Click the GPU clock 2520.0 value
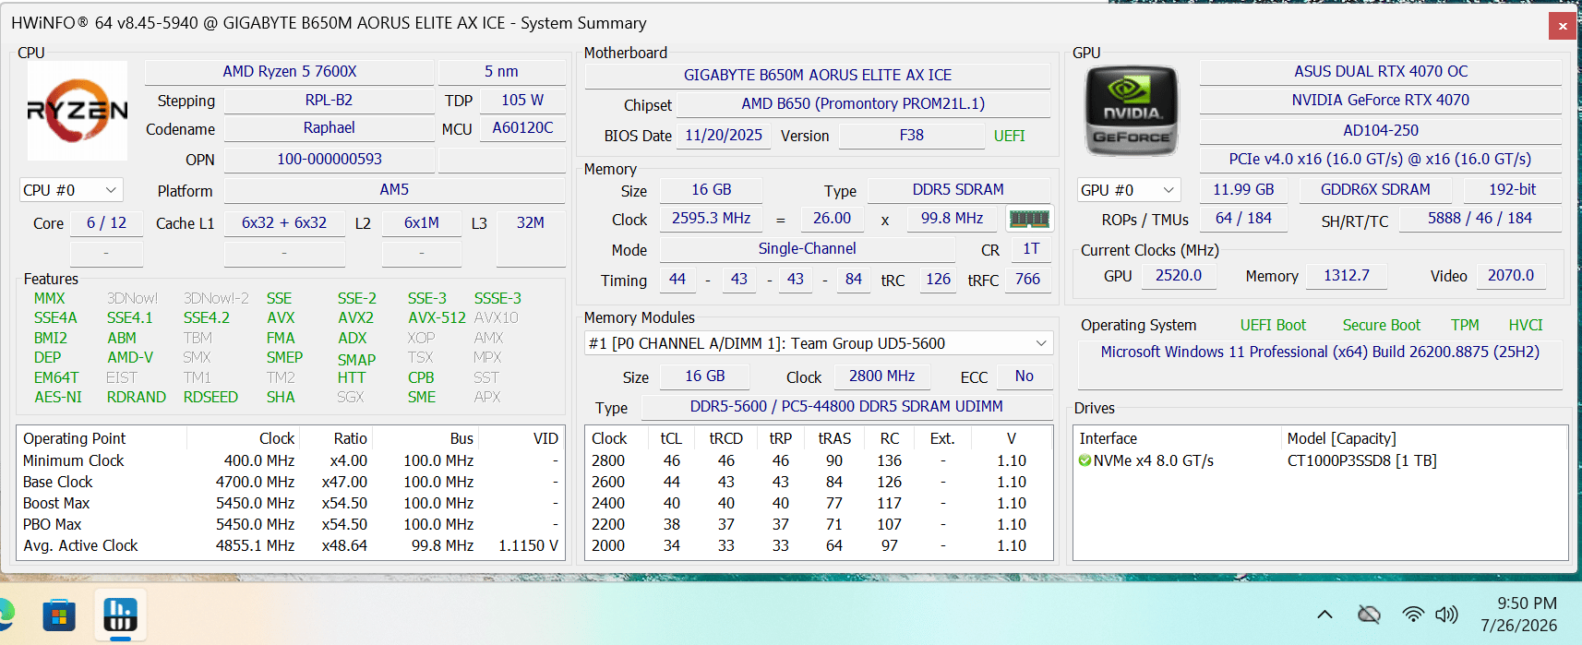This screenshot has height=645, width=1582. 1179,276
